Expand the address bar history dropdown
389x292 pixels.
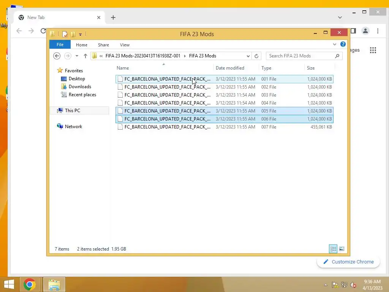pyautogui.click(x=248, y=56)
